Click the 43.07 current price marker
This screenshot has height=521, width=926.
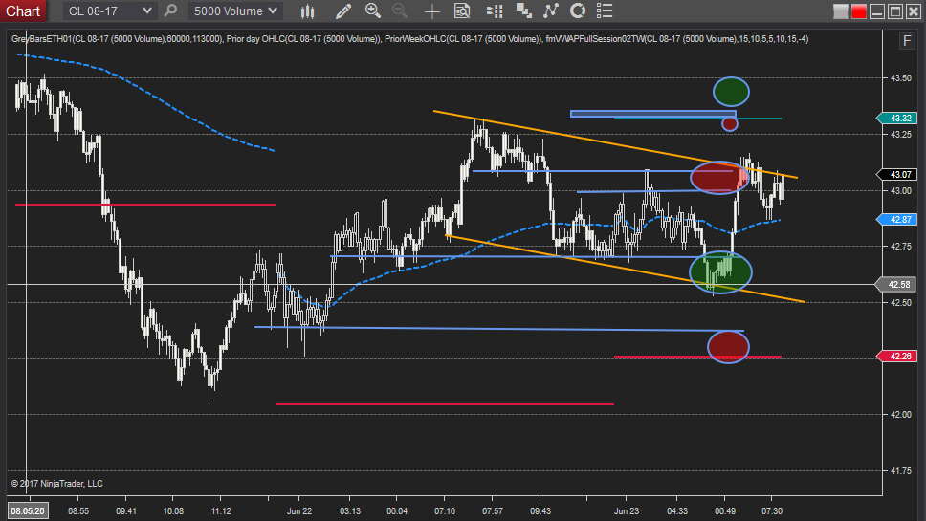click(x=896, y=175)
